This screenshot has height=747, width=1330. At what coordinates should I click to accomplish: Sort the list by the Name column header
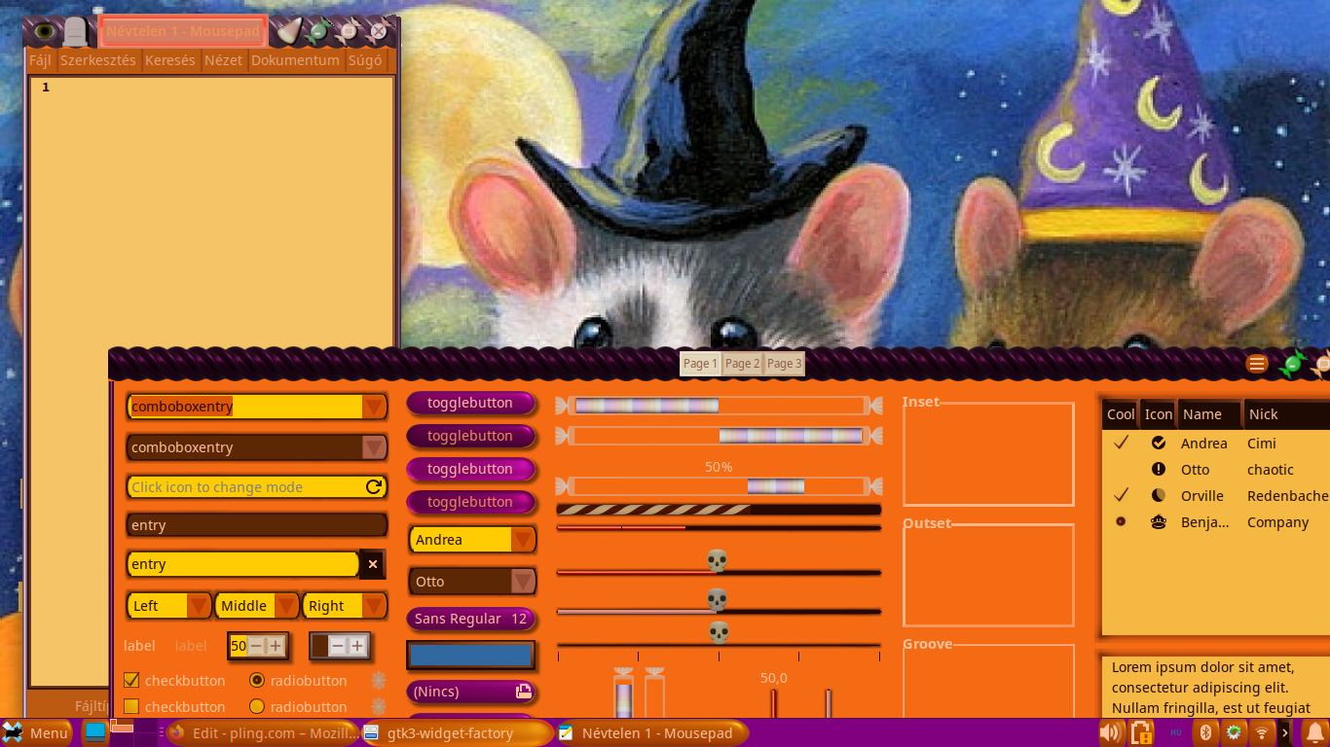[x=1209, y=414]
